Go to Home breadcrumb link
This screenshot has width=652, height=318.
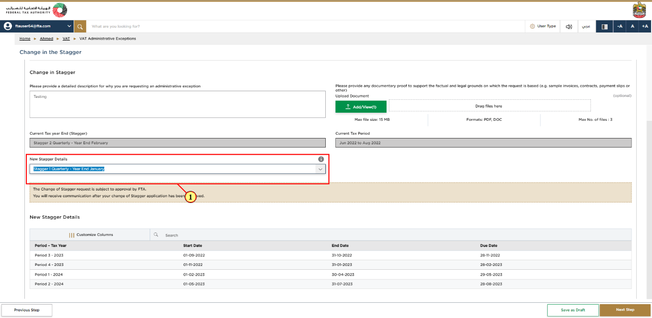(x=25, y=39)
